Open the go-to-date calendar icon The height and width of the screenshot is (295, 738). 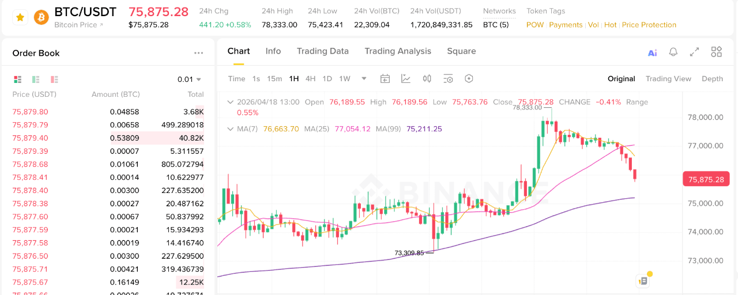[385, 79]
